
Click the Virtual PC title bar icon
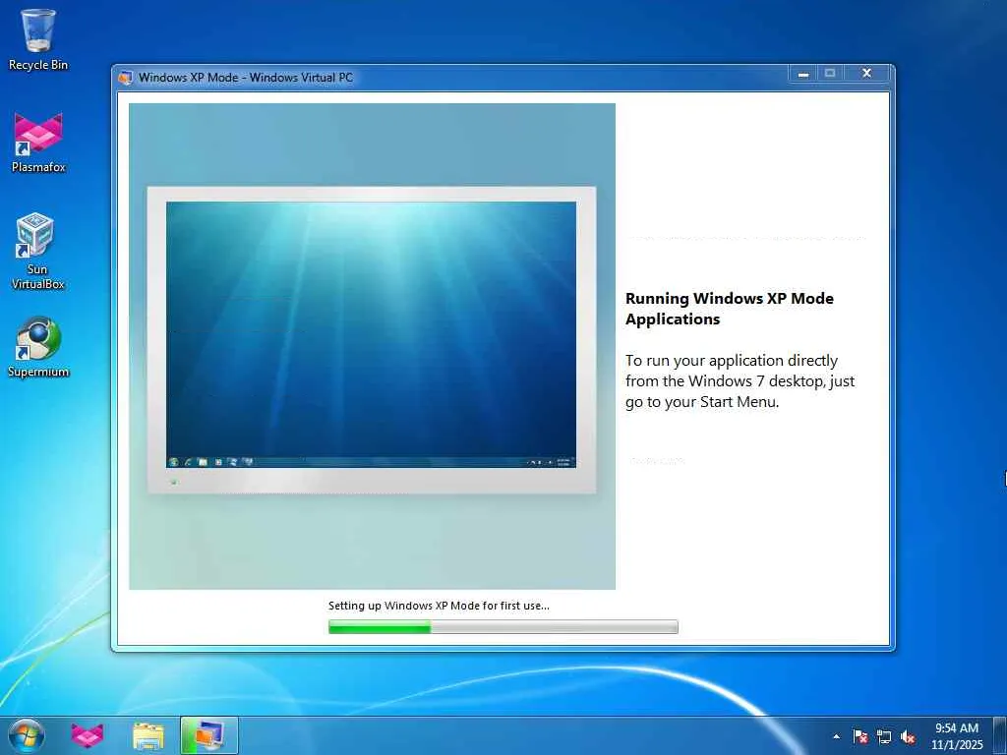[125, 78]
